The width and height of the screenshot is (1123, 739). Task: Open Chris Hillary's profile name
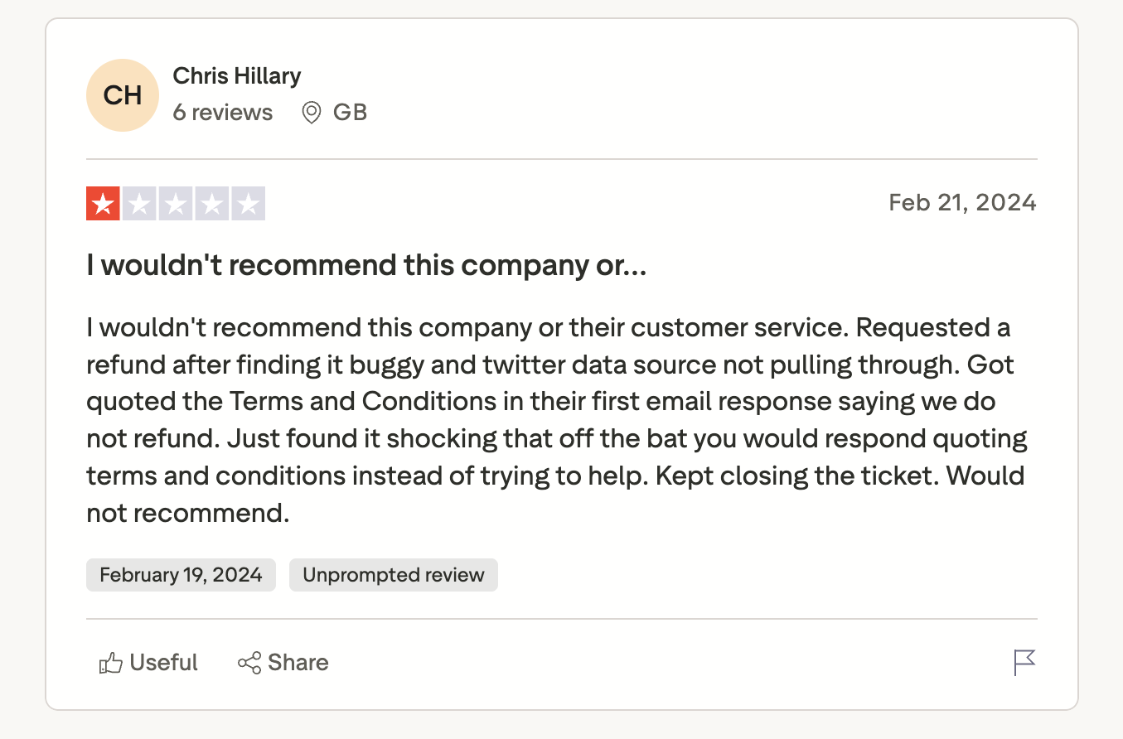point(236,75)
